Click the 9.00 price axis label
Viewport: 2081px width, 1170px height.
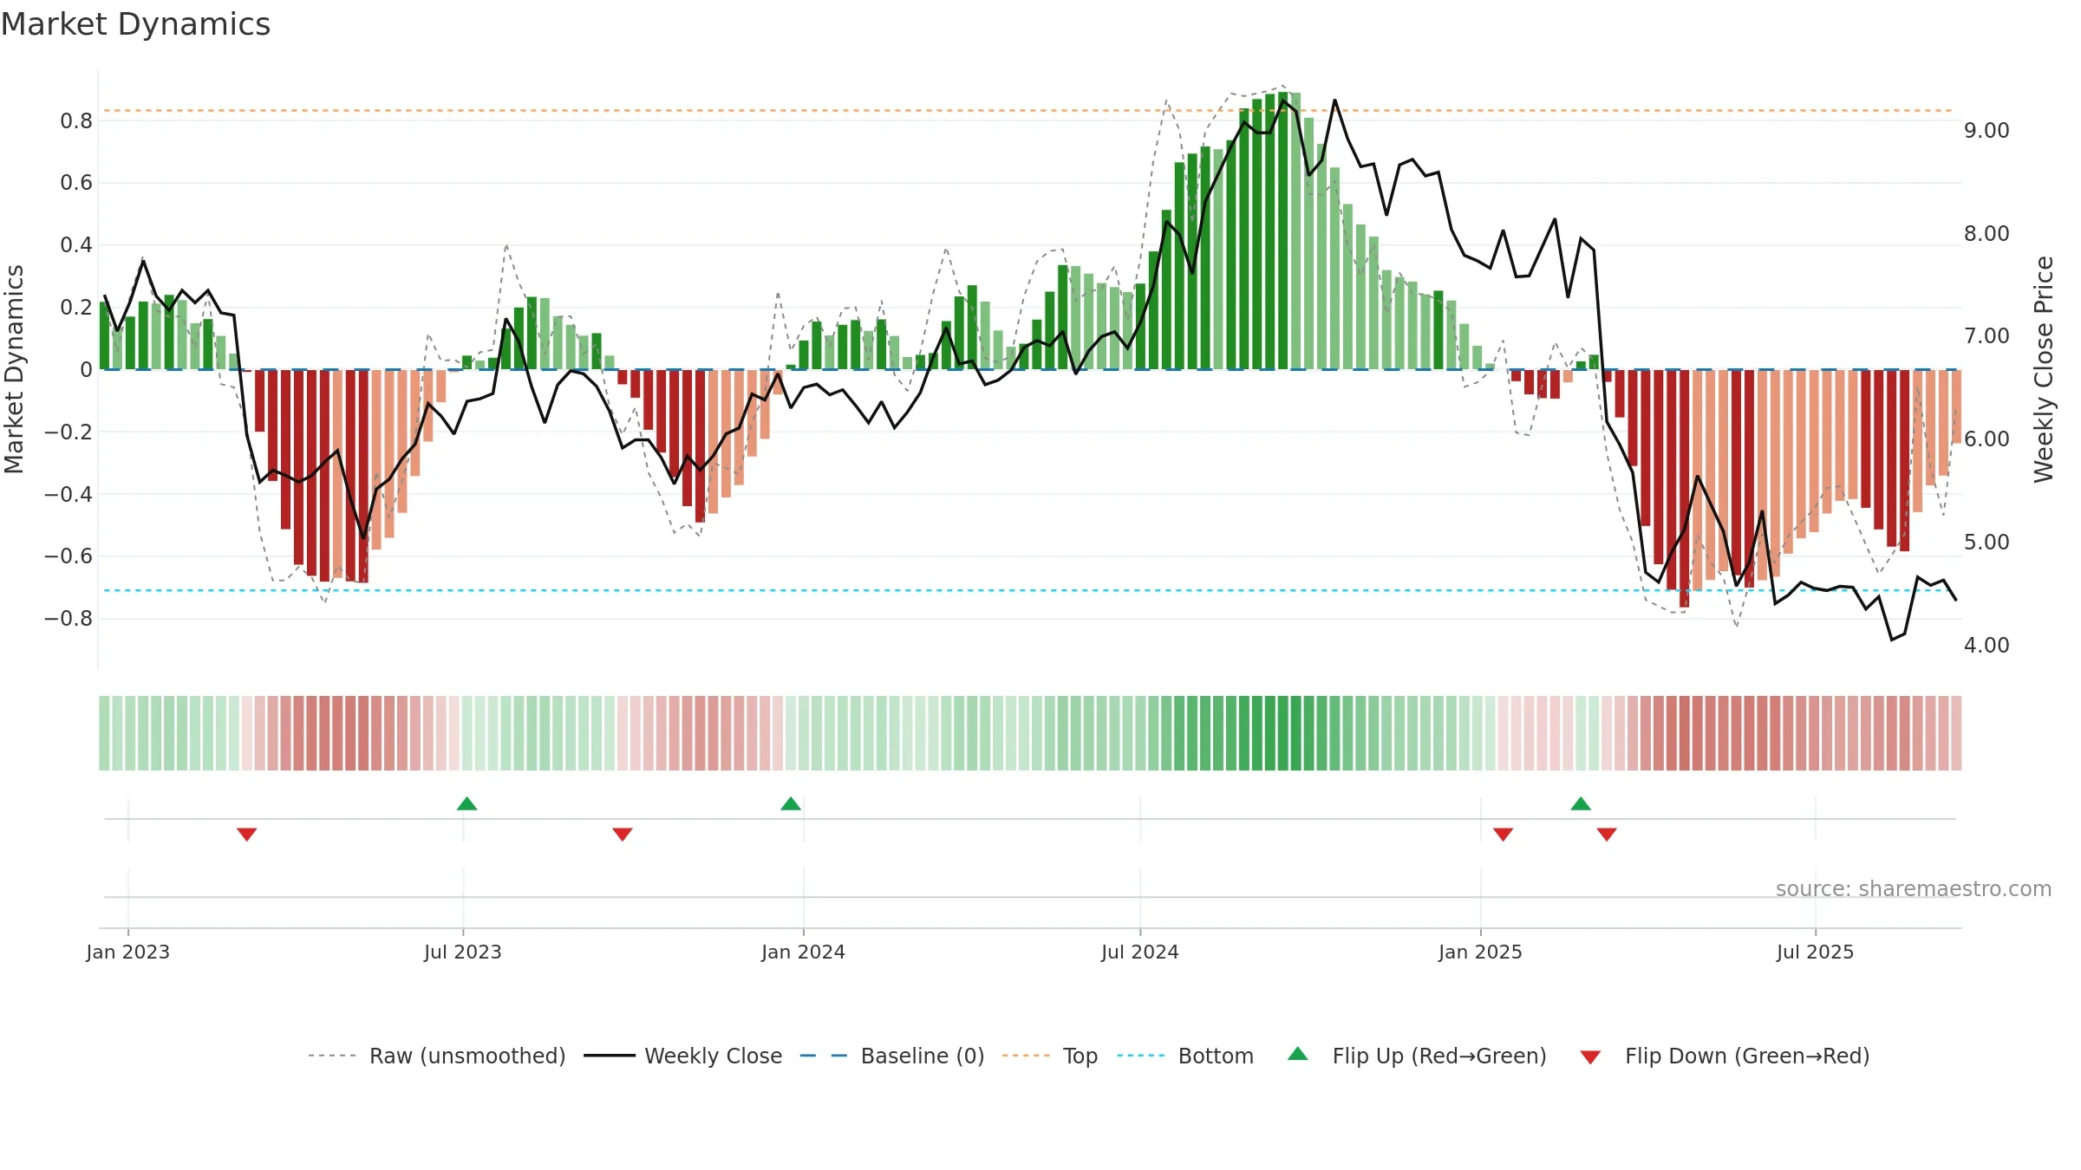click(x=1986, y=131)
